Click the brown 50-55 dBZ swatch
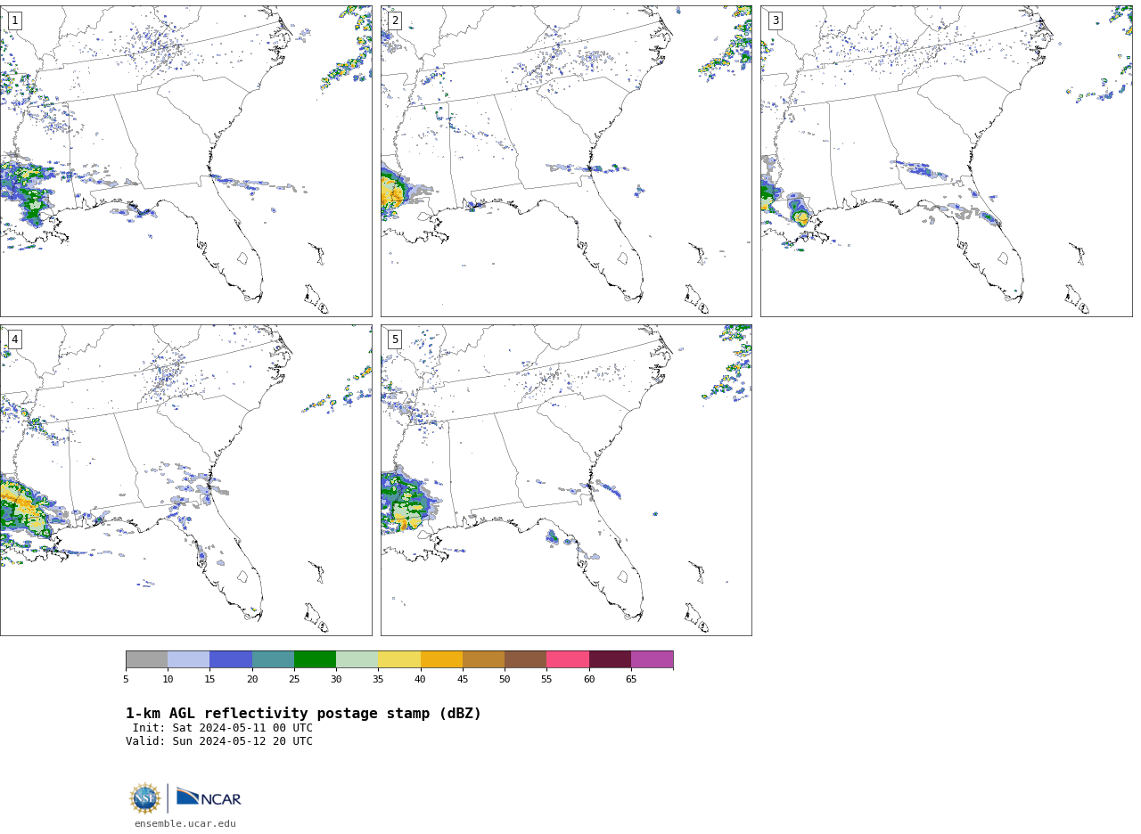Viewport: 1141px width, 834px height. point(526,659)
